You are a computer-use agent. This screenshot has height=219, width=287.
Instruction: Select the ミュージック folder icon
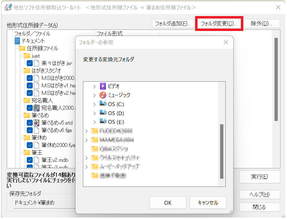point(103,95)
